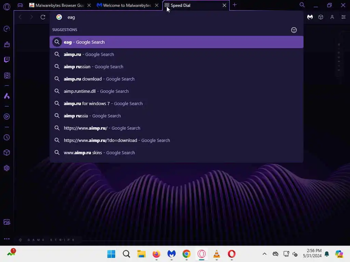Select the 'aimp russia' suggestion

176,116
